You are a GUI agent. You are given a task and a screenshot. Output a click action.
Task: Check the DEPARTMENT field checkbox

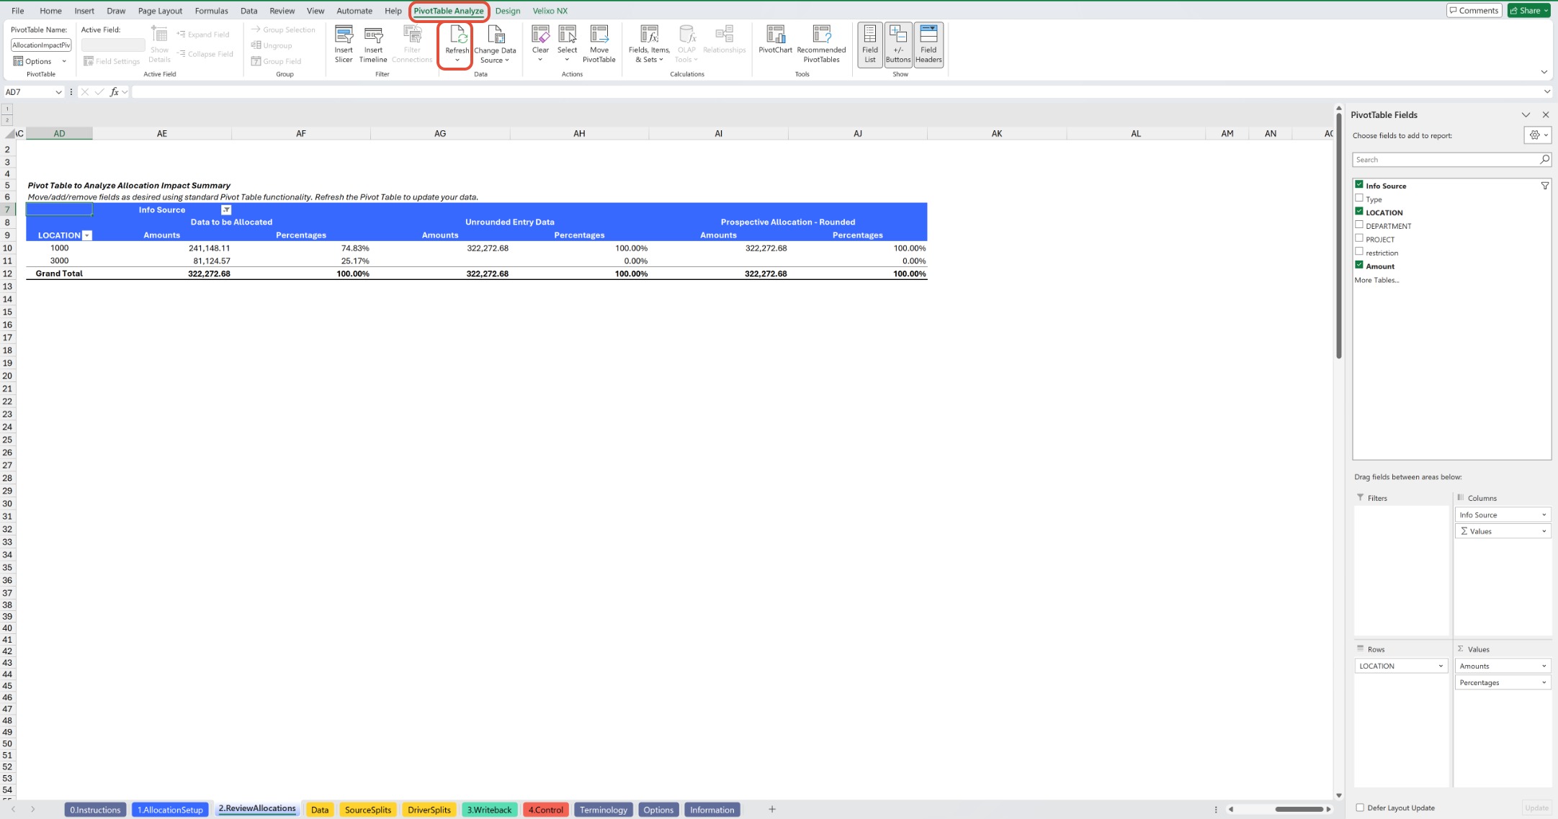(x=1359, y=225)
